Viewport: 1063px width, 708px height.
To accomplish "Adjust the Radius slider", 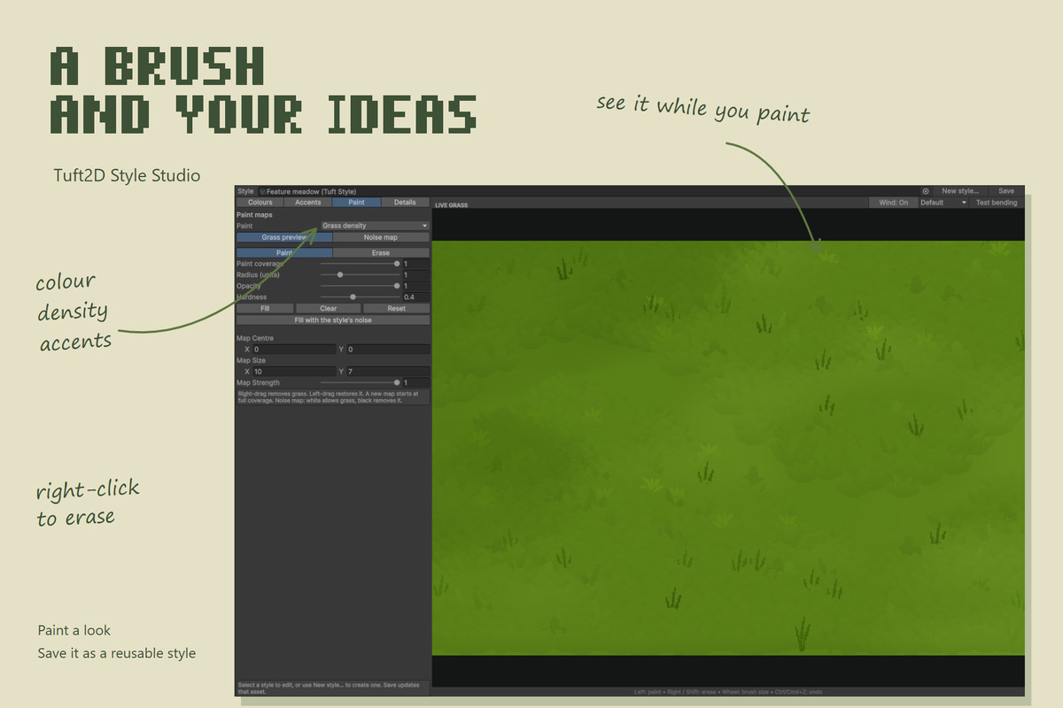I will 360,275.
